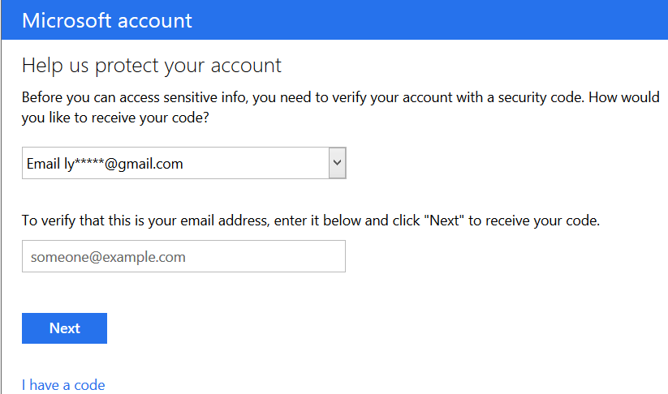
Task: Click the word "Microsoft" in the header
Action: (67, 20)
